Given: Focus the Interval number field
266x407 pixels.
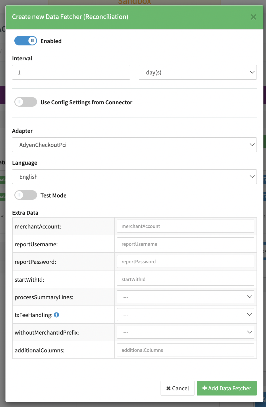Looking at the screenshot, I should point(71,72).
